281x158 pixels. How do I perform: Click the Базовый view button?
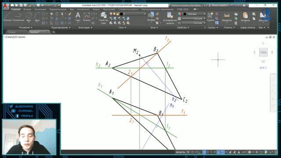click(263, 17)
